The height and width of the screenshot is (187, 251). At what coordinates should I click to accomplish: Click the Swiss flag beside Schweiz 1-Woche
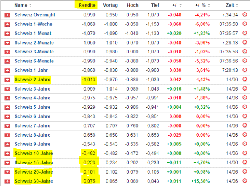click(6, 24)
